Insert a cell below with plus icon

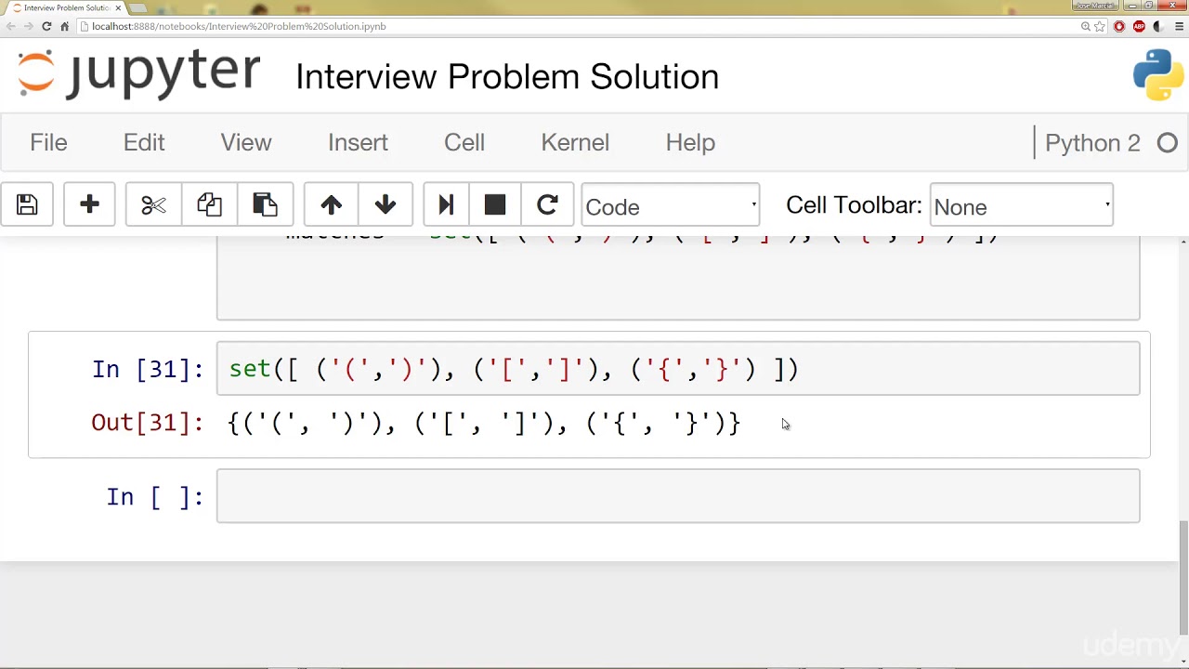click(89, 204)
